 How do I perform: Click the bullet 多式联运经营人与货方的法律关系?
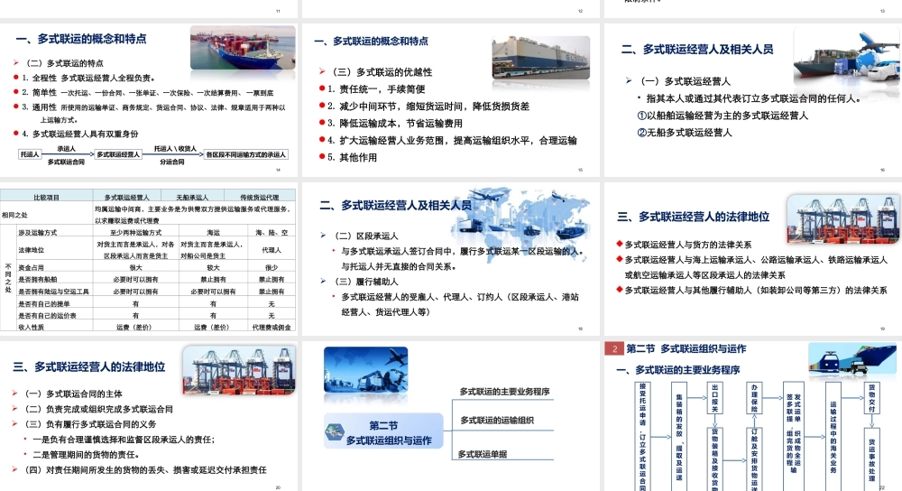tap(688, 245)
